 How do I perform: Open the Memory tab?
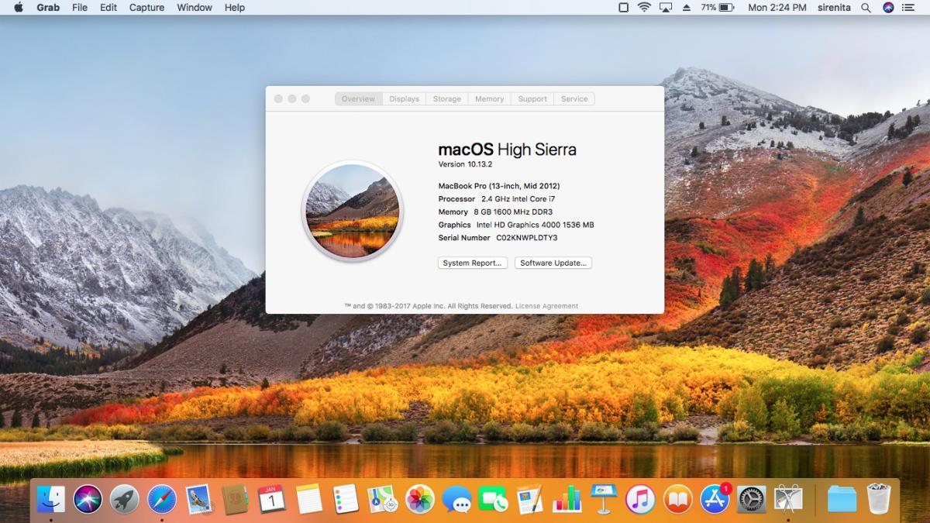[489, 99]
